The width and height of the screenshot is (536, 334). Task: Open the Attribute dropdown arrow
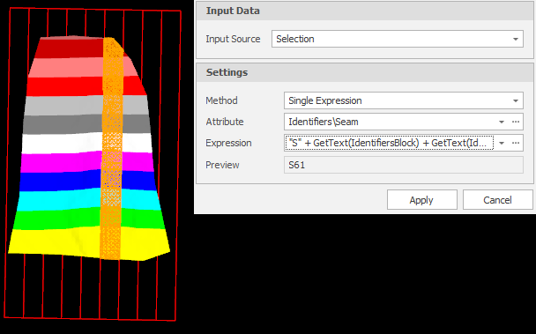502,122
